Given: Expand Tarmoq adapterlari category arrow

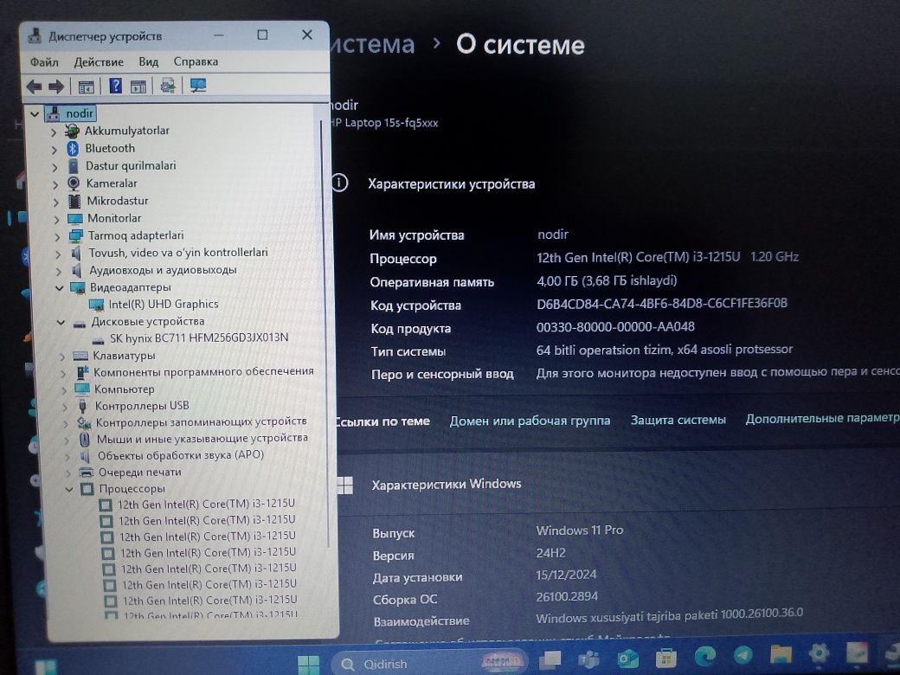Looking at the screenshot, I should 57,236.
